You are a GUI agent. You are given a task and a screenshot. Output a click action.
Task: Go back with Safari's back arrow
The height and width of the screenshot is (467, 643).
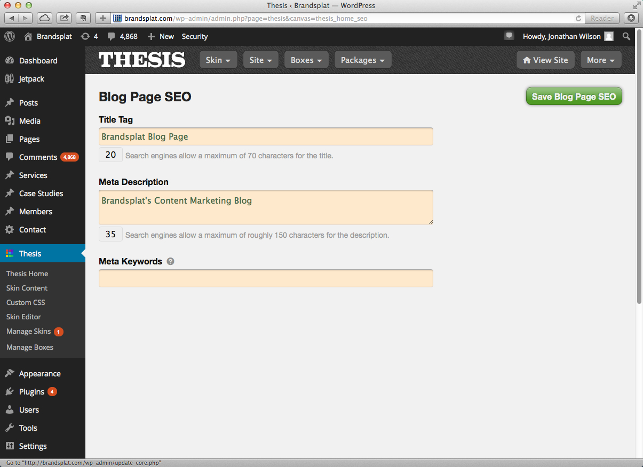point(12,18)
